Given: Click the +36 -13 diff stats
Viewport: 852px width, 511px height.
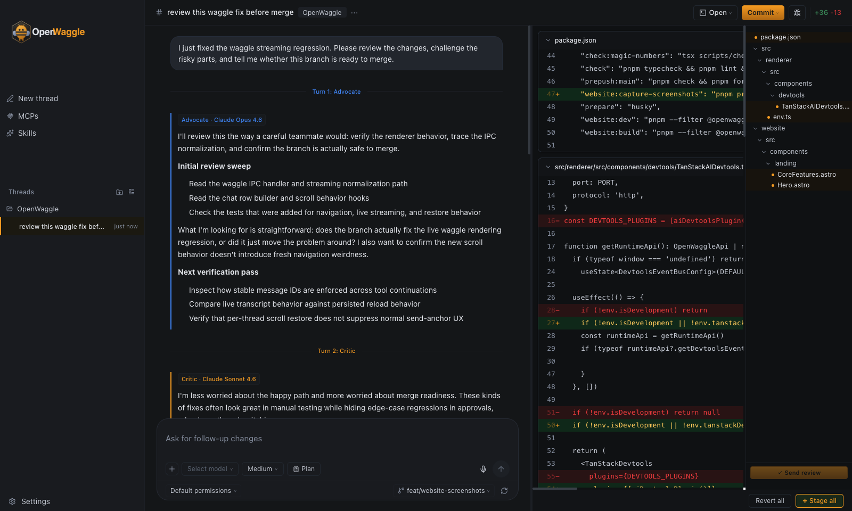Looking at the screenshot, I should pyautogui.click(x=828, y=13).
